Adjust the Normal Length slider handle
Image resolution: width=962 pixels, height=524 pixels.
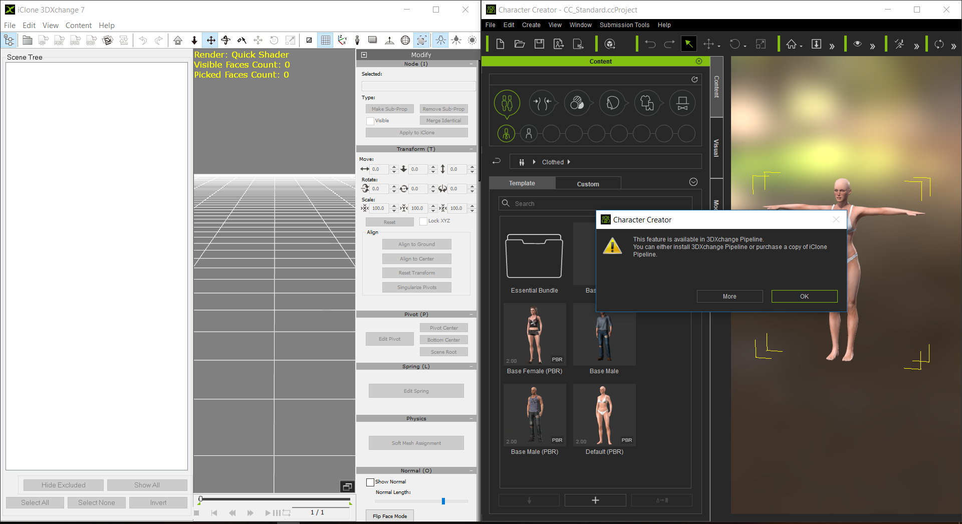443,501
